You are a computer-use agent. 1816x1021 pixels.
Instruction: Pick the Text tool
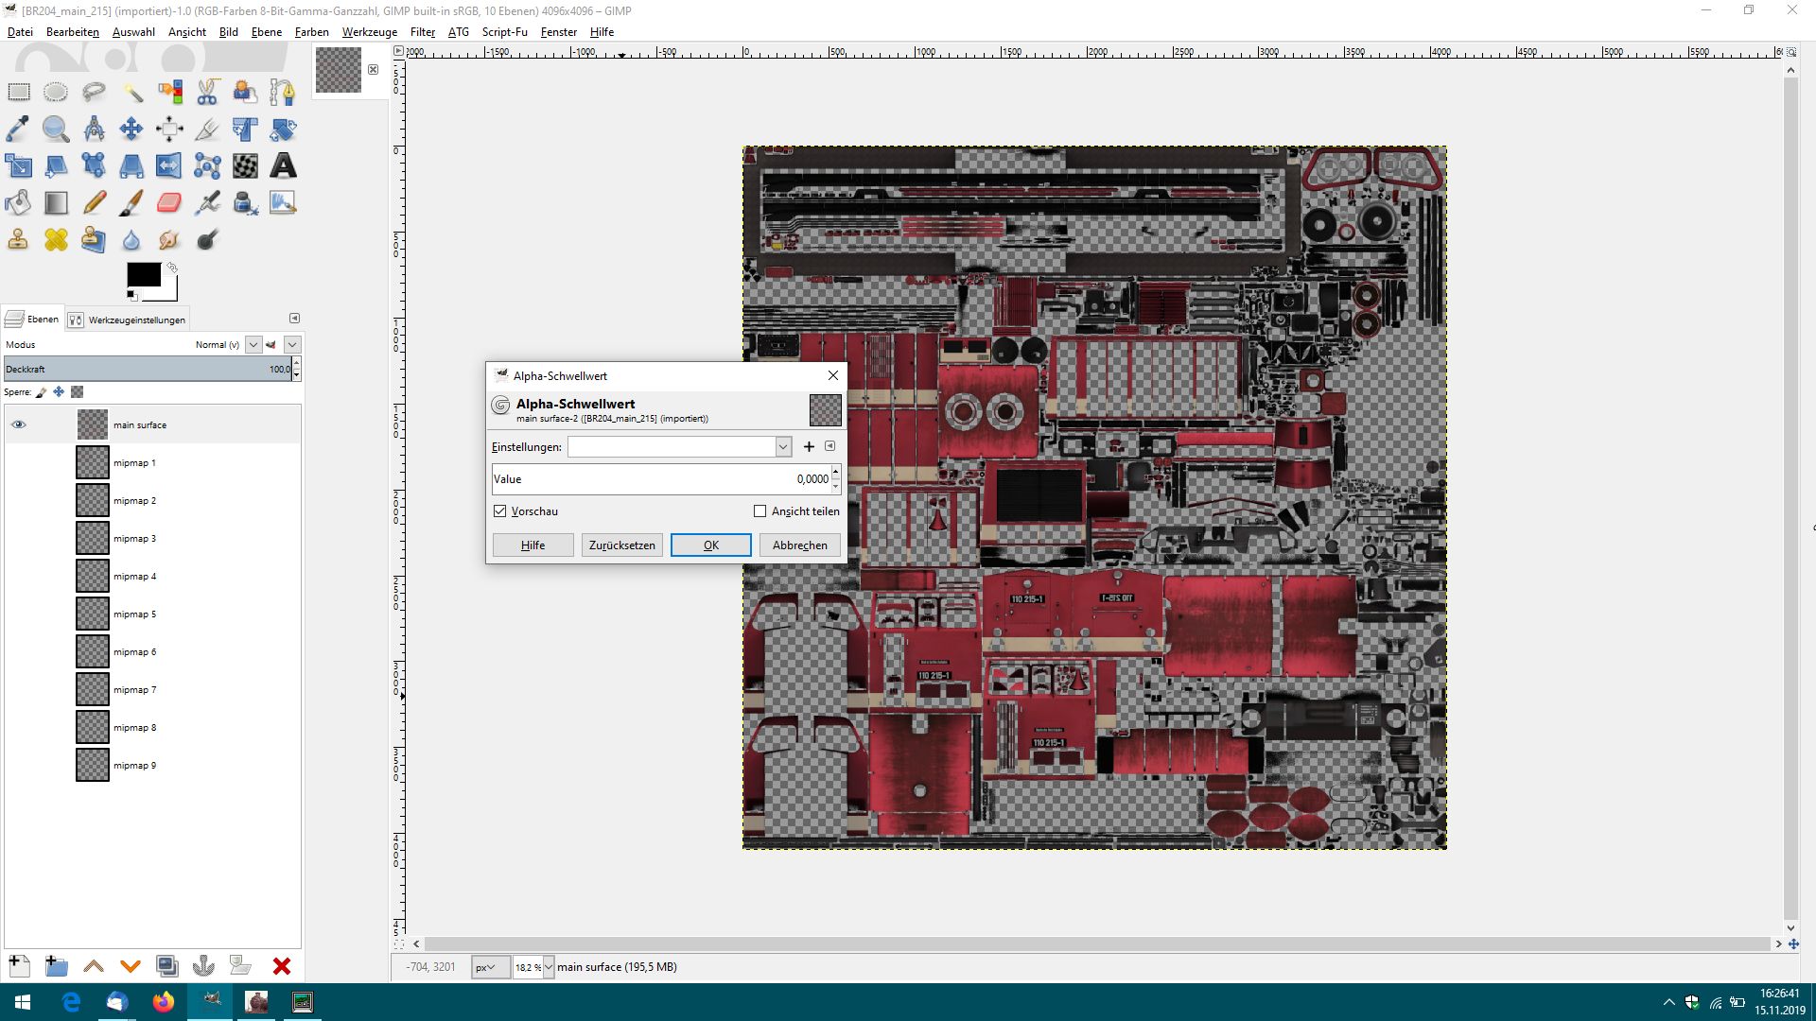283,165
